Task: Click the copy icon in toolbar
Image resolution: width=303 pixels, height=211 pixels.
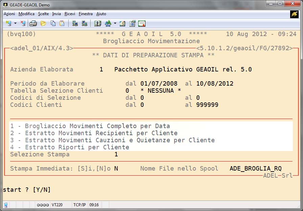Action: 53,23
